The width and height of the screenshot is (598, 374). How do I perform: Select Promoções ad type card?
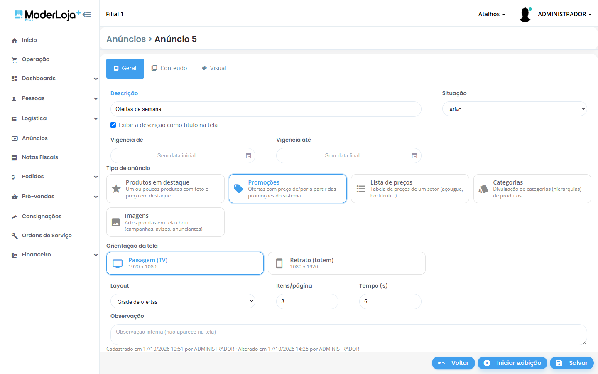pyautogui.click(x=288, y=189)
